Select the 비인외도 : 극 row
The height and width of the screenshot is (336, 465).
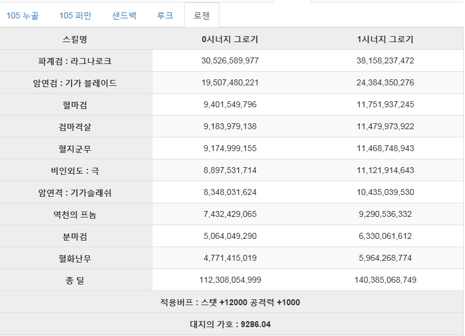pyautogui.click(x=231, y=171)
